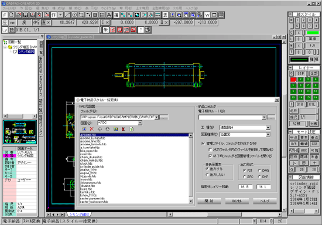The image size is (322, 225).
Task: Select the line drawing tool in toolbar
Action: (x=67, y=15)
